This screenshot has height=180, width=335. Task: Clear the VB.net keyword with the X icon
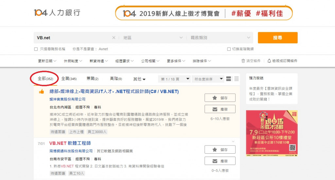pos(114,38)
